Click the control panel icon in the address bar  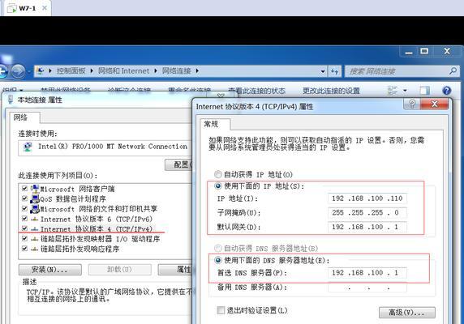(40, 71)
